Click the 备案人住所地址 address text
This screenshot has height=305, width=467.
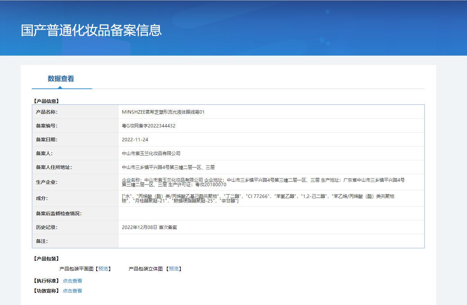tap(168, 167)
